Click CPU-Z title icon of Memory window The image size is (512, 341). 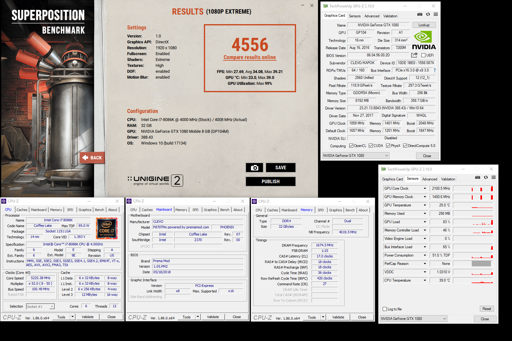pyautogui.click(x=255, y=201)
